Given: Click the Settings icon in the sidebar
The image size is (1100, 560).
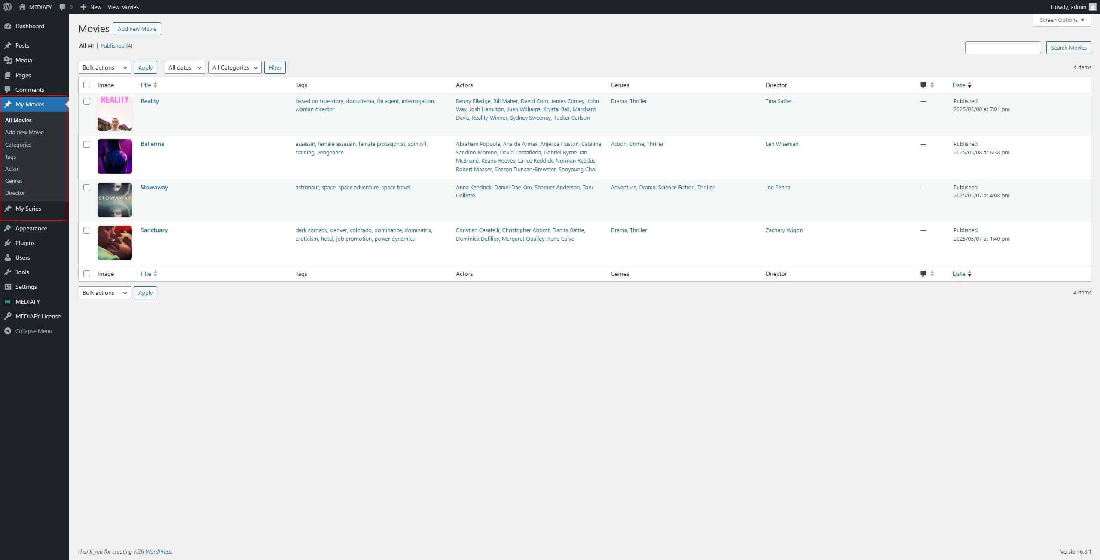Looking at the screenshot, I should pos(8,287).
